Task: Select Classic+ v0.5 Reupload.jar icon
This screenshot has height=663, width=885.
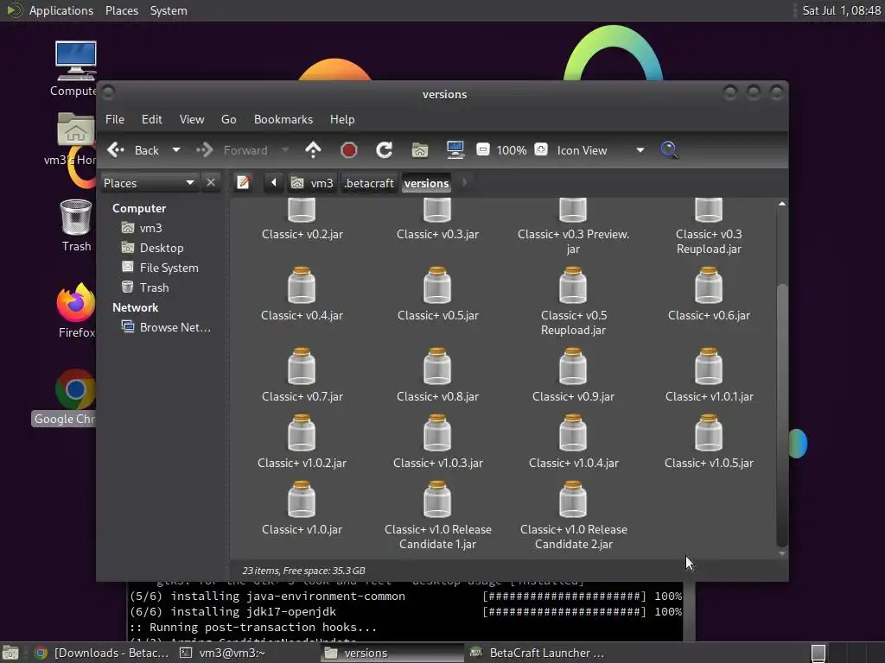Action: pos(573,285)
